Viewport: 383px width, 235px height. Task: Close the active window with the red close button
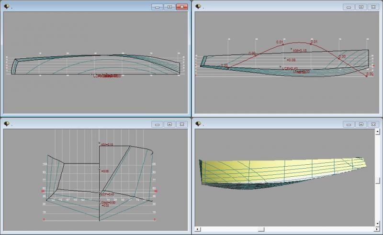tap(181, 7)
